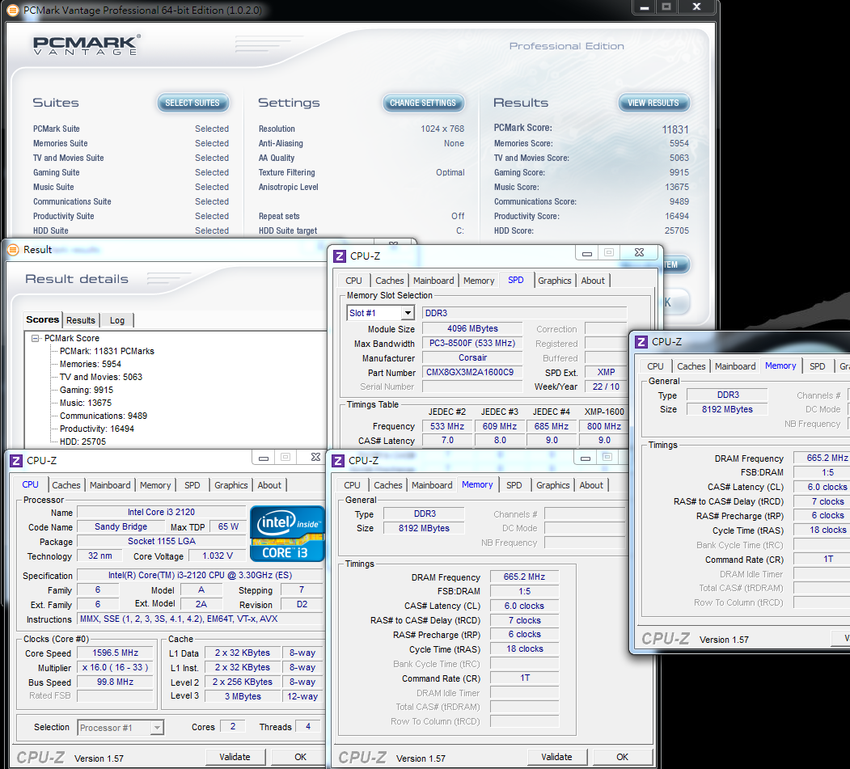This screenshot has width=850, height=769.
Task: Open Caches tab in the SPD CPU-Z window
Action: point(390,281)
